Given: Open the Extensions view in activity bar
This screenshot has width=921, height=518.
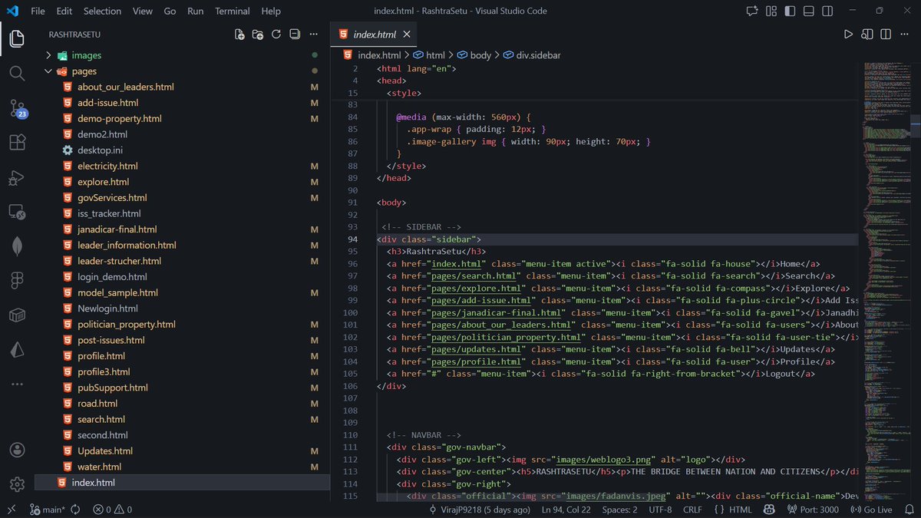Looking at the screenshot, I should click(17, 143).
